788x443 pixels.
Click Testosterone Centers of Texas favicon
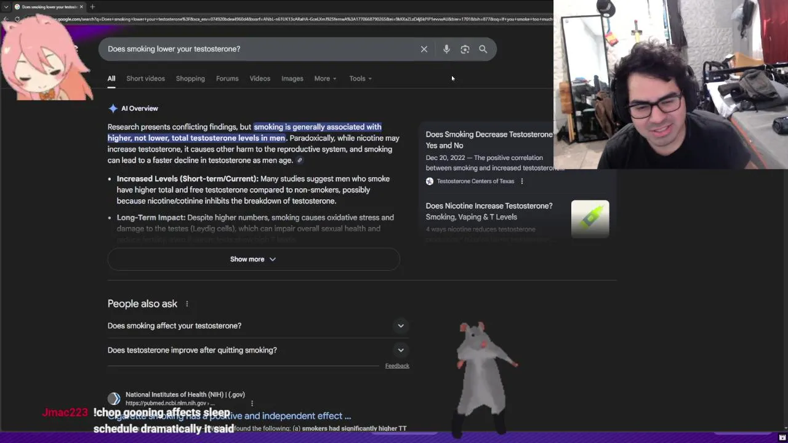(x=430, y=181)
